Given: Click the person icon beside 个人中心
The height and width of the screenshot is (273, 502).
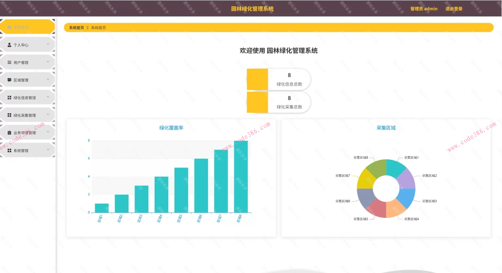Looking at the screenshot, I should tap(9, 45).
